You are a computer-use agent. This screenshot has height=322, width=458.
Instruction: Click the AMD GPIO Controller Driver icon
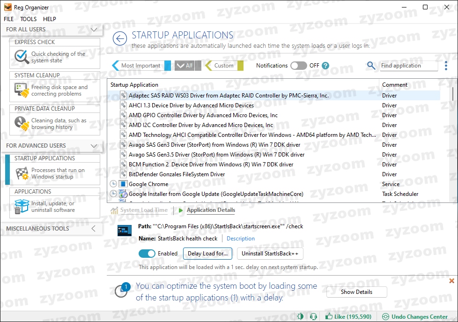click(x=124, y=115)
